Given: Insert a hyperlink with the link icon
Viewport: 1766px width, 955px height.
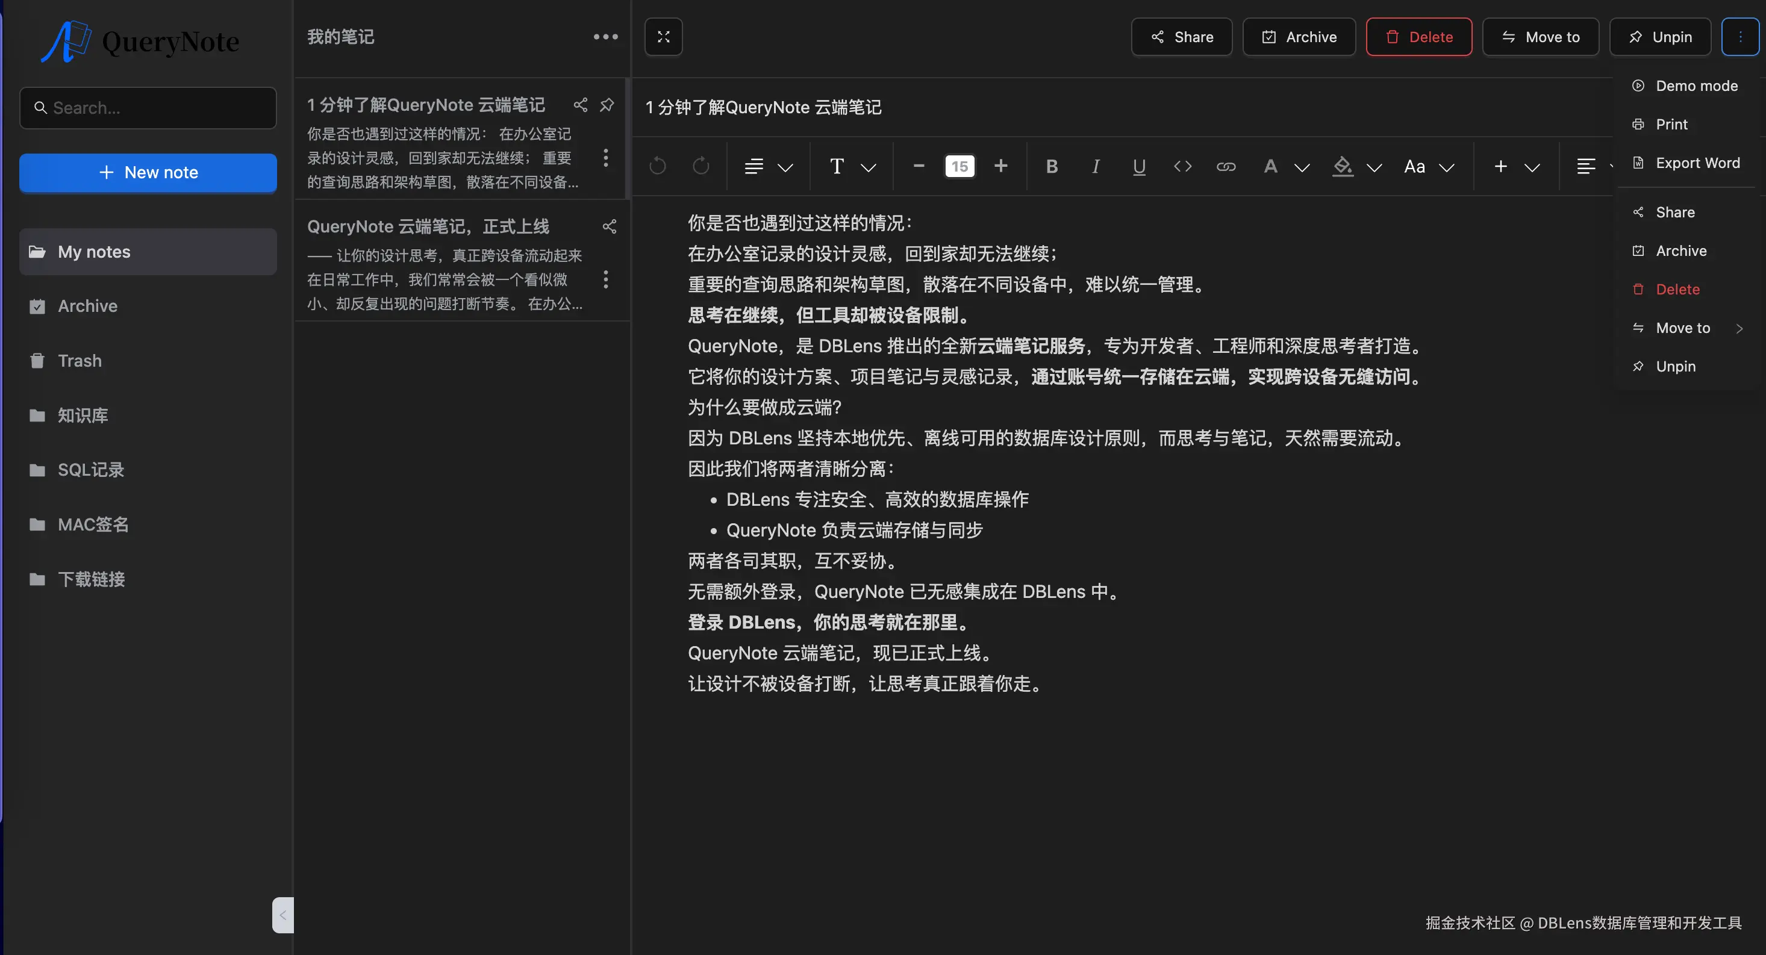Looking at the screenshot, I should pos(1226,166).
